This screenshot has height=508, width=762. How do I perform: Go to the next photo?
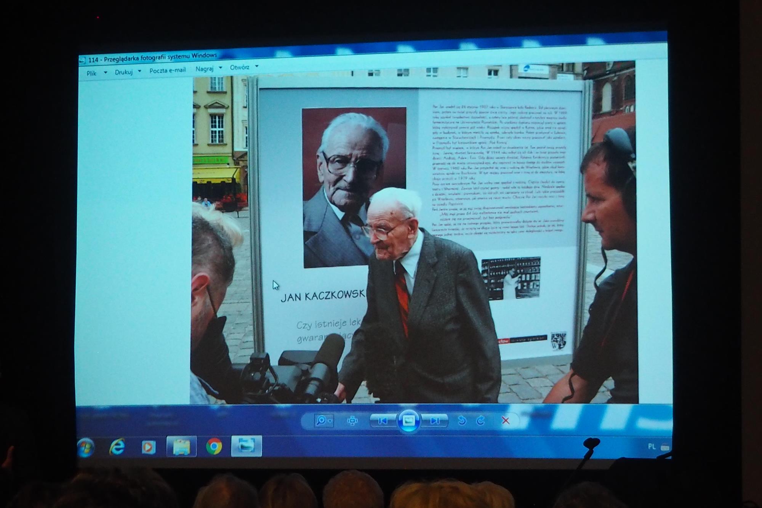coord(435,421)
